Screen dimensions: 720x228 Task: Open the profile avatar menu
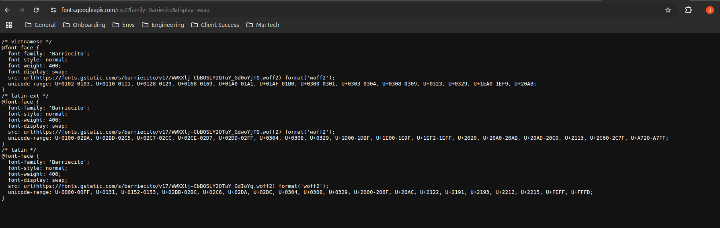(x=710, y=10)
